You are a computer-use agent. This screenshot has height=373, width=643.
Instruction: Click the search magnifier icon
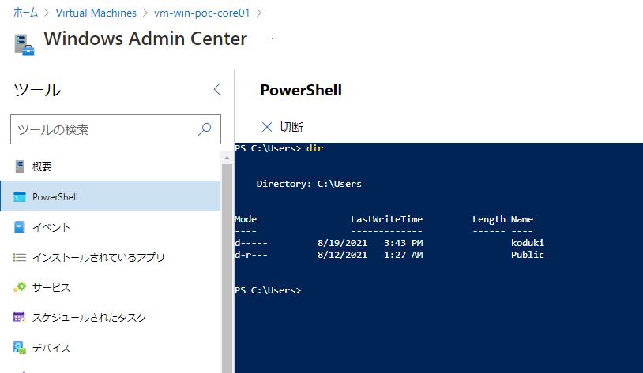[x=205, y=129]
